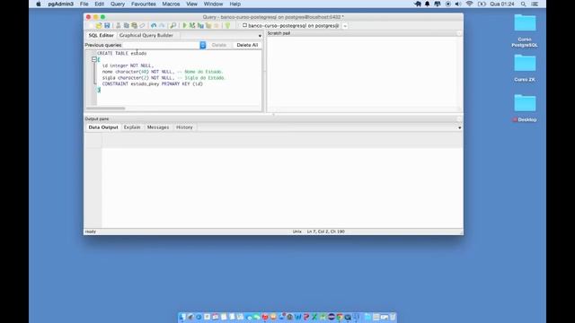Select the History tab
Viewport: 575px width, 323px height.
184,127
